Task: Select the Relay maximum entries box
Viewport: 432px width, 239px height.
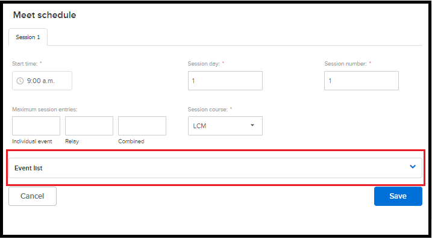Action: point(89,126)
